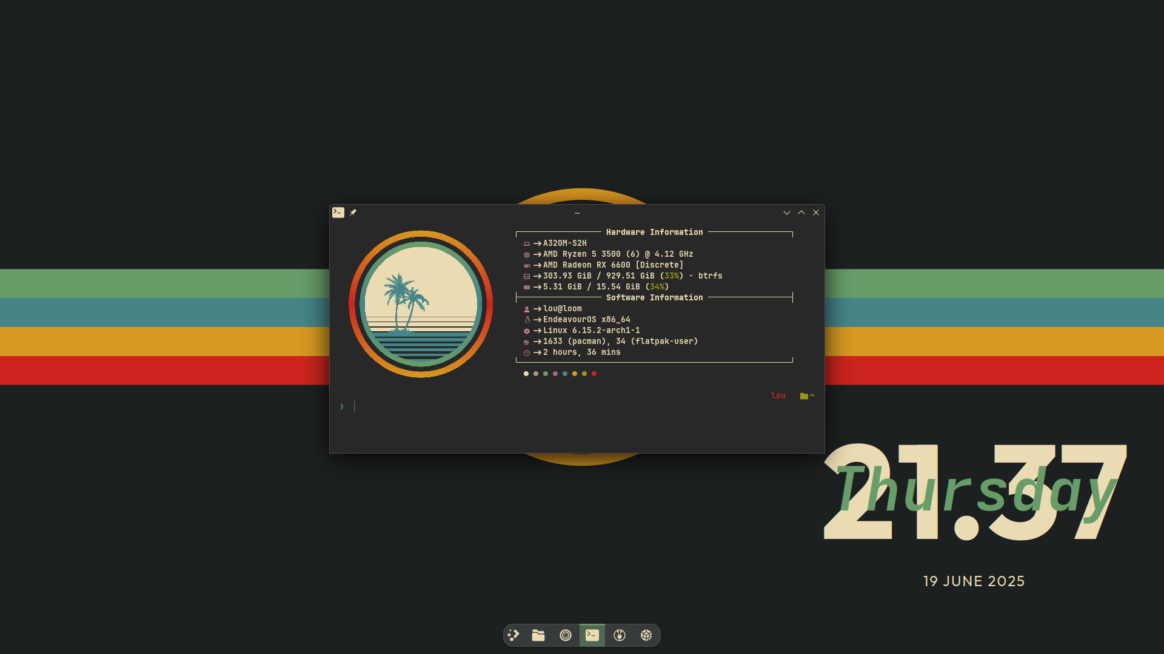Viewport: 1164px width, 654px height.
Task: Click the pink color dot in palette
Action: click(x=555, y=374)
